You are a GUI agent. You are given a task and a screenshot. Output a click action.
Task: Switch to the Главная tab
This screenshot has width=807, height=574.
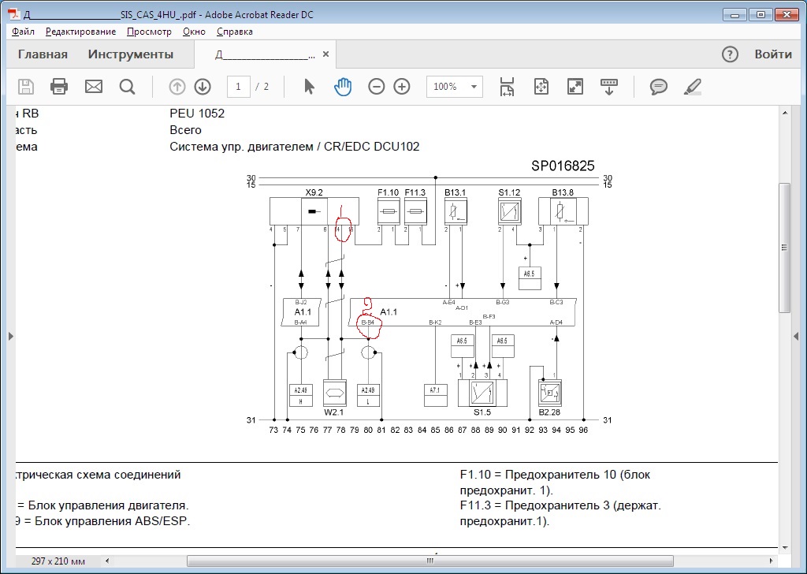pos(43,54)
